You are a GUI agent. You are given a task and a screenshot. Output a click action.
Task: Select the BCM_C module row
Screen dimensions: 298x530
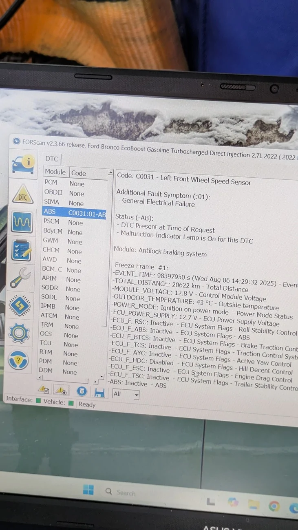pyautogui.click(x=73, y=269)
